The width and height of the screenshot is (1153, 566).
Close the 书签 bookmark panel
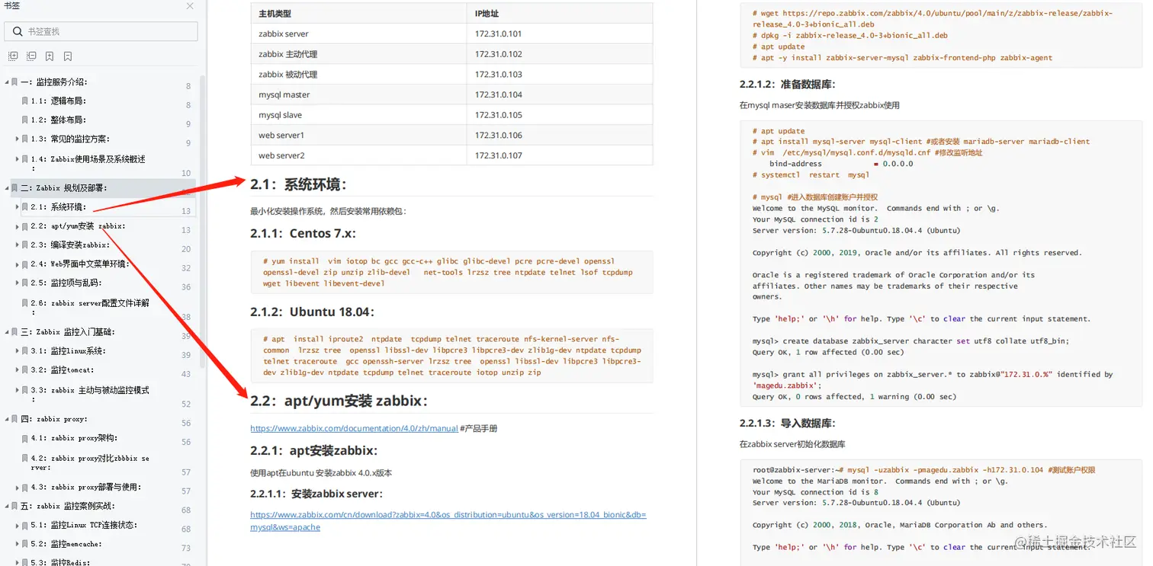190,6
